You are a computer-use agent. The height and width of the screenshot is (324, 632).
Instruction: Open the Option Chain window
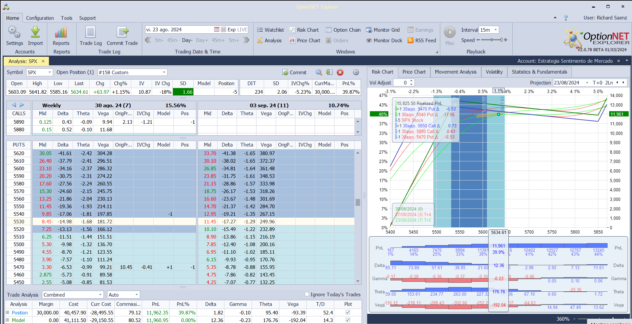[x=343, y=30]
